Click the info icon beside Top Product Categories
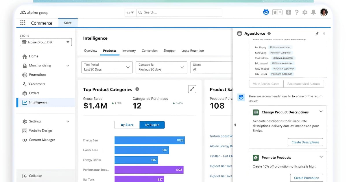The width and height of the screenshot is (347, 182). click(137, 89)
